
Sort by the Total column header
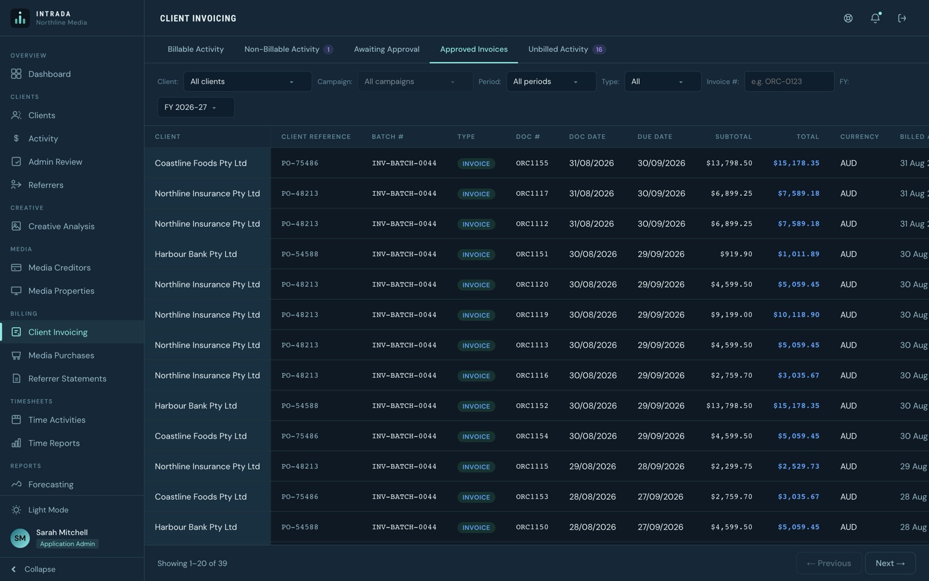(x=808, y=137)
